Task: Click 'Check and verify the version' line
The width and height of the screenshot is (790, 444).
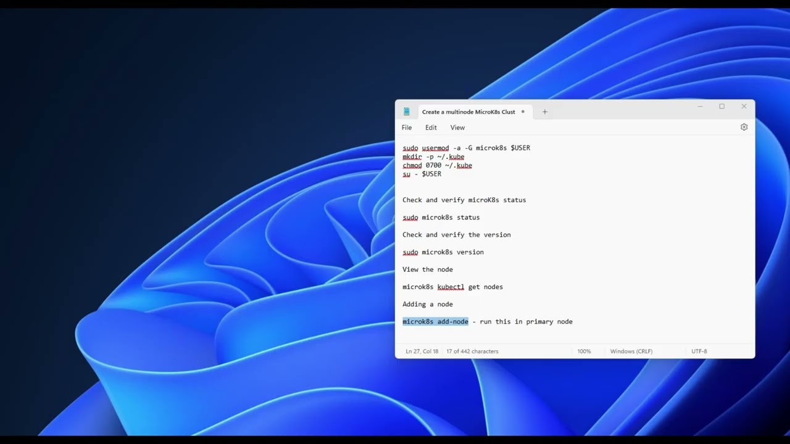Action: 456,234
